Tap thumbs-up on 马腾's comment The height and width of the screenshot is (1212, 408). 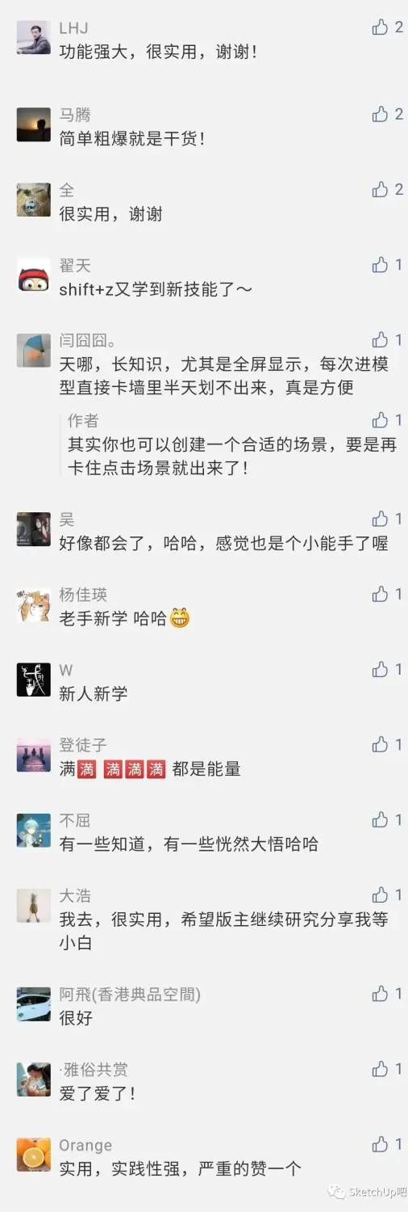pyautogui.click(x=380, y=114)
